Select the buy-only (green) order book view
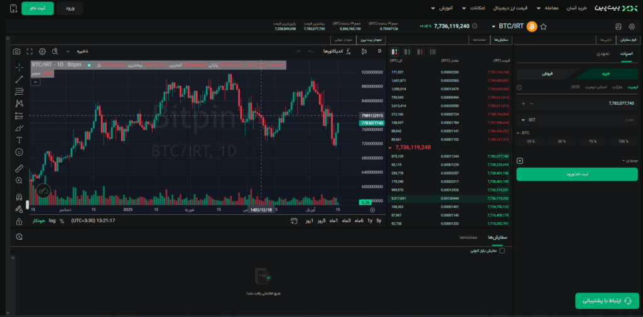The width and height of the screenshot is (643, 317). click(x=407, y=51)
